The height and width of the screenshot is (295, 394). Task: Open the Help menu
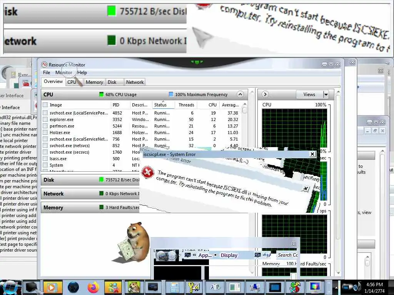coord(82,73)
